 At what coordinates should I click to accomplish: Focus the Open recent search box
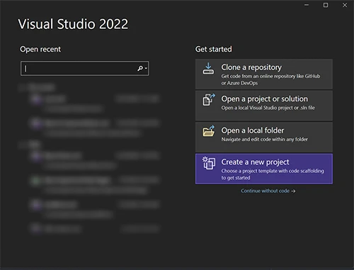[84, 69]
